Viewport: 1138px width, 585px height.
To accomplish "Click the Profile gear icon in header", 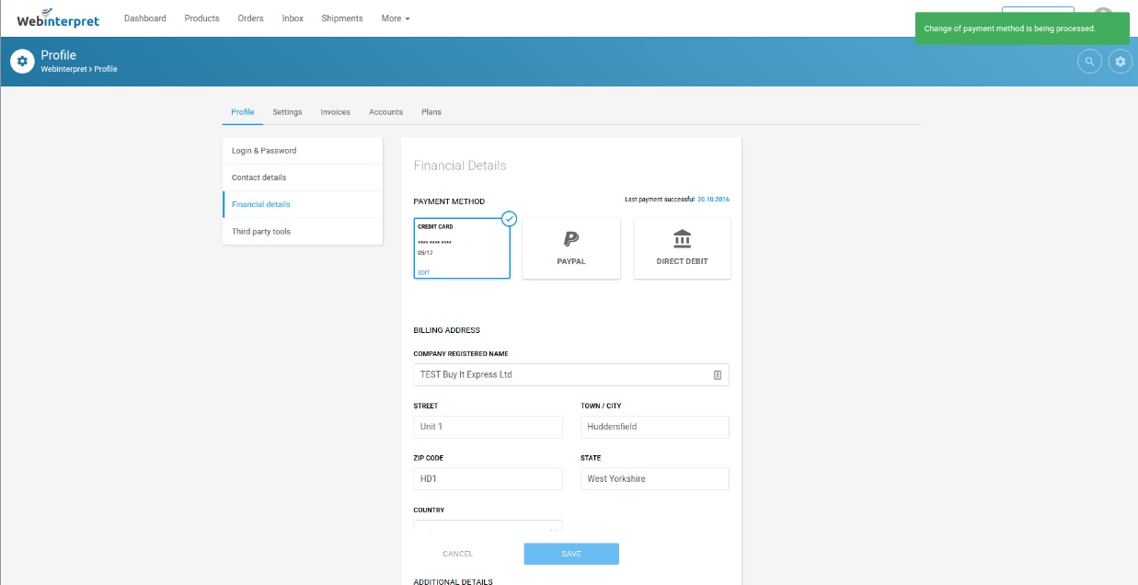I will click(x=22, y=62).
